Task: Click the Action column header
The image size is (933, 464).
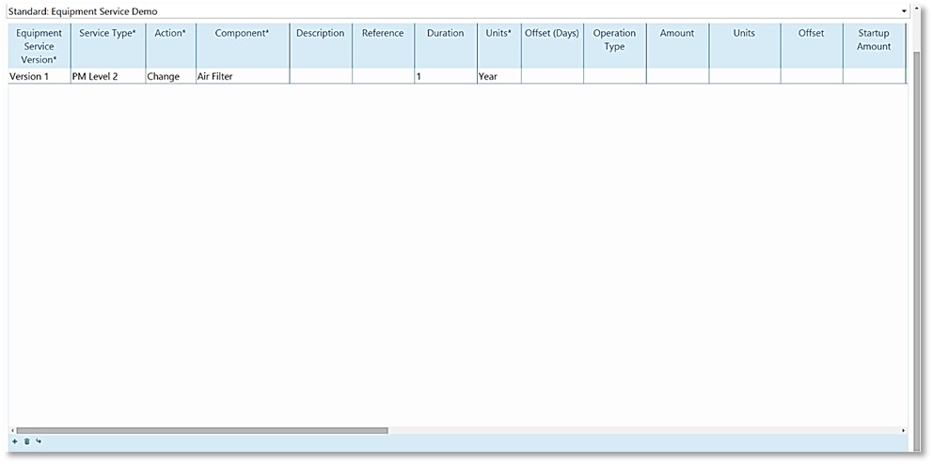Action: point(170,46)
